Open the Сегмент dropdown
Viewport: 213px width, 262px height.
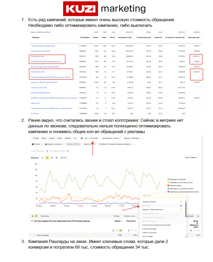[x=37, y=144]
